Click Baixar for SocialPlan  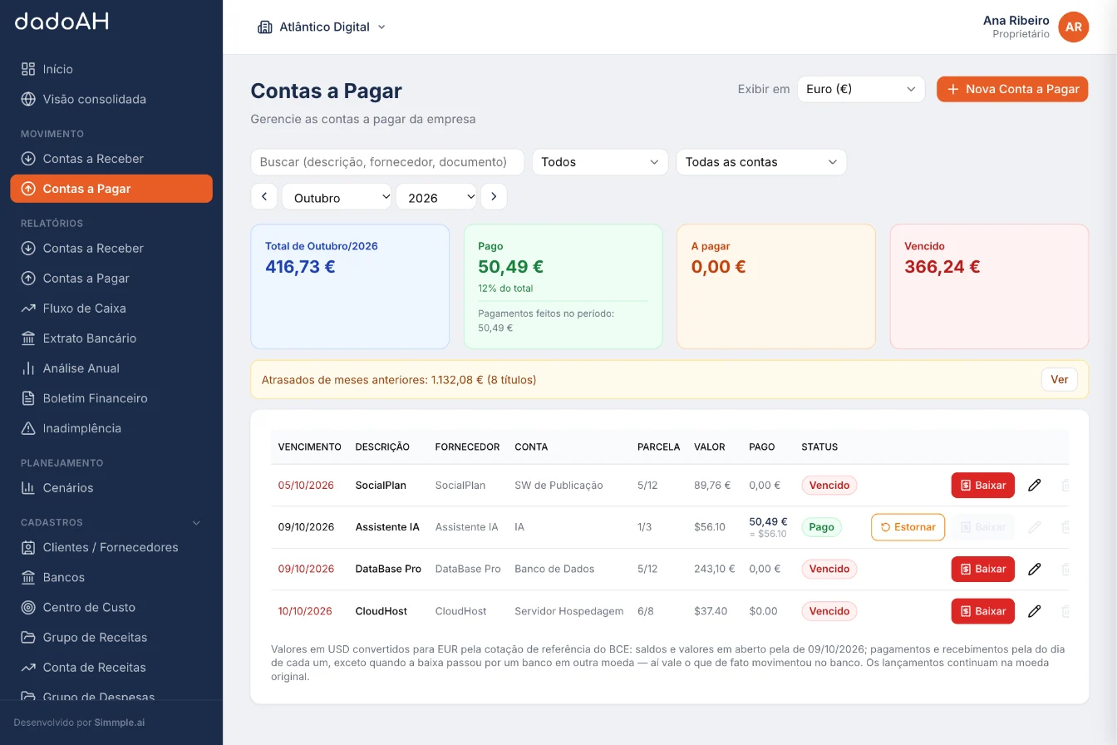point(982,485)
